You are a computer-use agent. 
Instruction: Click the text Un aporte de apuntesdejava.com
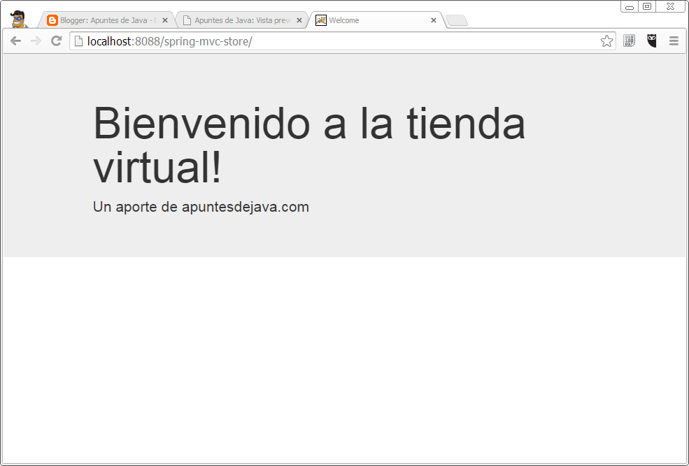(x=201, y=207)
